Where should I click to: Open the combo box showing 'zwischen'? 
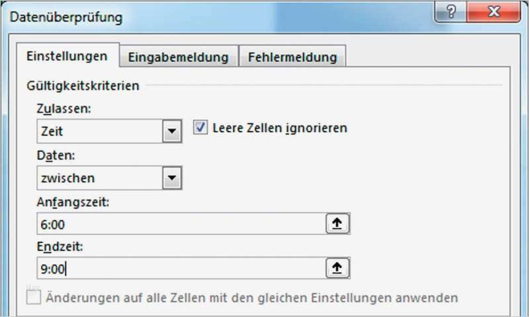99,178
